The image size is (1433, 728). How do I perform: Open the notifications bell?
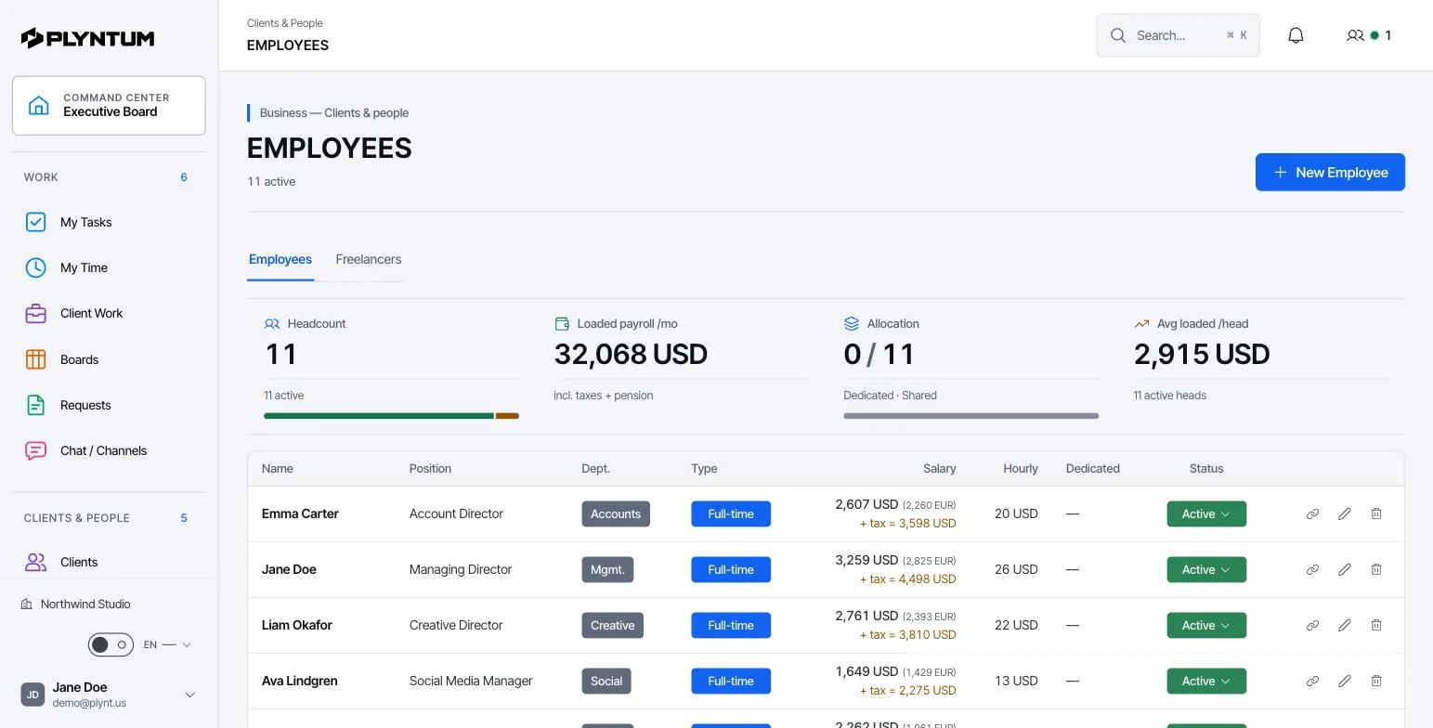coord(1296,35)
